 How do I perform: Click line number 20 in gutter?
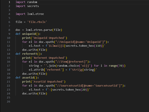pos(9,78)
